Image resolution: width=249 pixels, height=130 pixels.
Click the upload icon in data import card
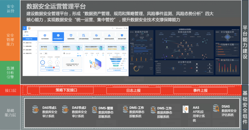[x=72, y=60]
